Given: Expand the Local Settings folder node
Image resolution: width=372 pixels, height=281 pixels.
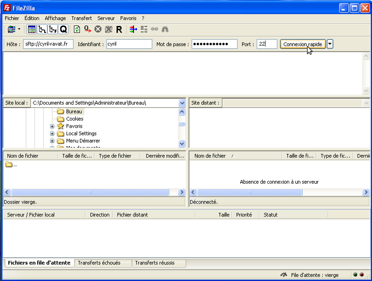Looking at the screenshot, I should coord(53,134).
